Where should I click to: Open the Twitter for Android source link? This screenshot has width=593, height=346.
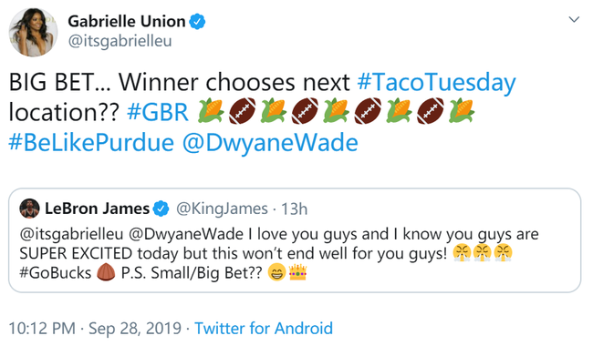coord(264,329)
